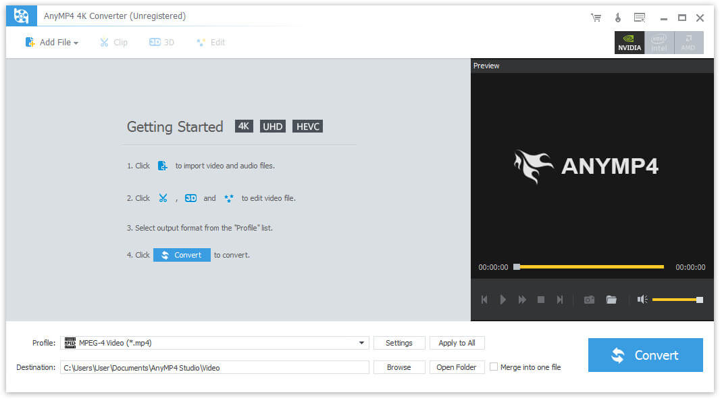Click the 3D icon in step 2
This screenshot has width=720, height=399.
(x=190, y=198)
